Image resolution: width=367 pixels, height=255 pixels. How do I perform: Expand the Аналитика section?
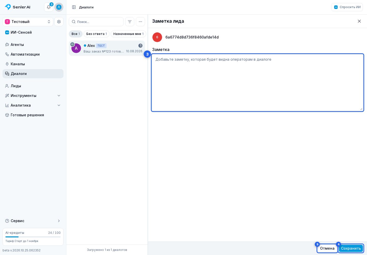[x=33, y=105]
